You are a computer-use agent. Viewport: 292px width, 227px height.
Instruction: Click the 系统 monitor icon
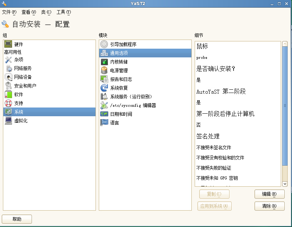point(8,112)
